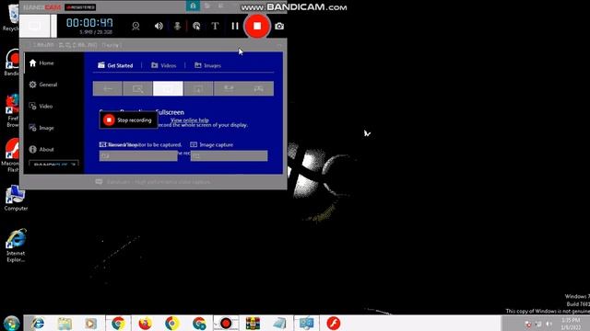590x331 pixels.
Task: Select Macromedia Flash desktop shortcut
Action: click(10, 155)
